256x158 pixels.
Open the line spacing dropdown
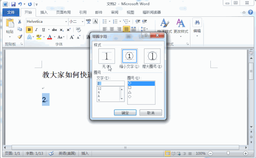pyautogui.click(x=144, y=29)
